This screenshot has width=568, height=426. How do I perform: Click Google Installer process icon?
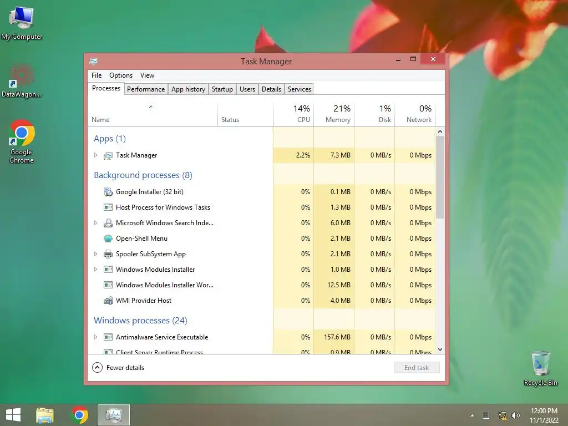[108, 192]
